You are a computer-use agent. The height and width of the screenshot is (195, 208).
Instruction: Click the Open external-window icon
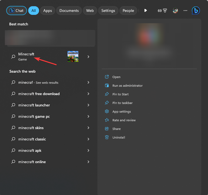point(107,77)
